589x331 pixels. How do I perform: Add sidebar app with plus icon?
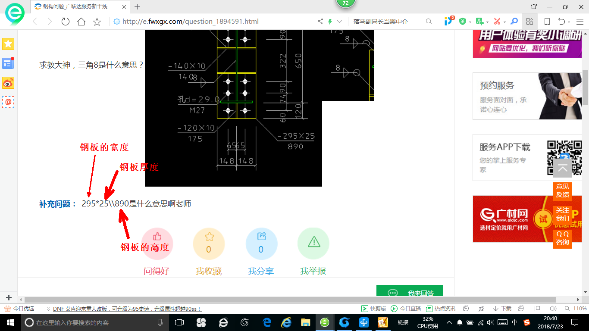pyautogui.click(x=9, y=298)
